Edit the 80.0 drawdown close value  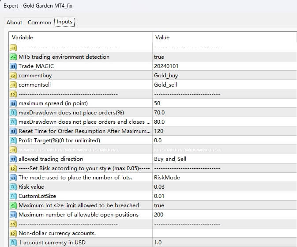tap(159, 122)
